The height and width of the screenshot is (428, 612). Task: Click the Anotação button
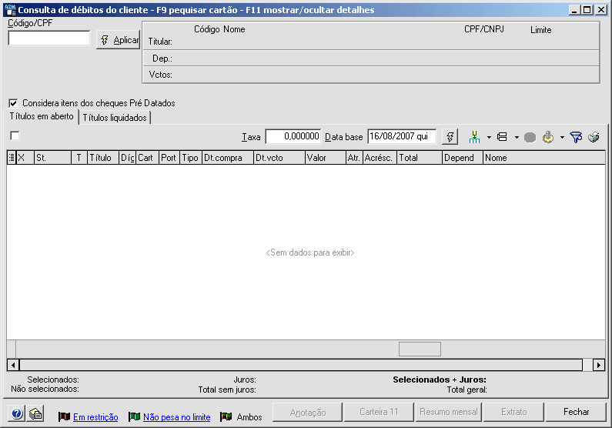pyautogui.click(x=308, y=412)
